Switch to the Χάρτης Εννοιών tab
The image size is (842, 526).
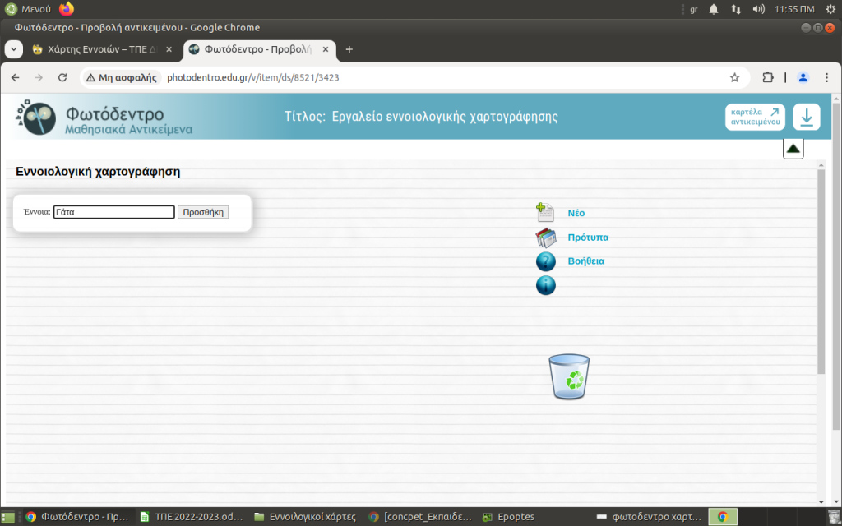(x=97, y=49)
